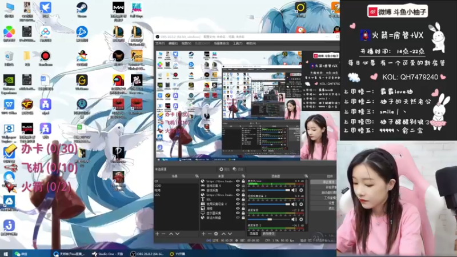Open source properties via the sources gear icon
457x257 pixels.
(216, 234)
